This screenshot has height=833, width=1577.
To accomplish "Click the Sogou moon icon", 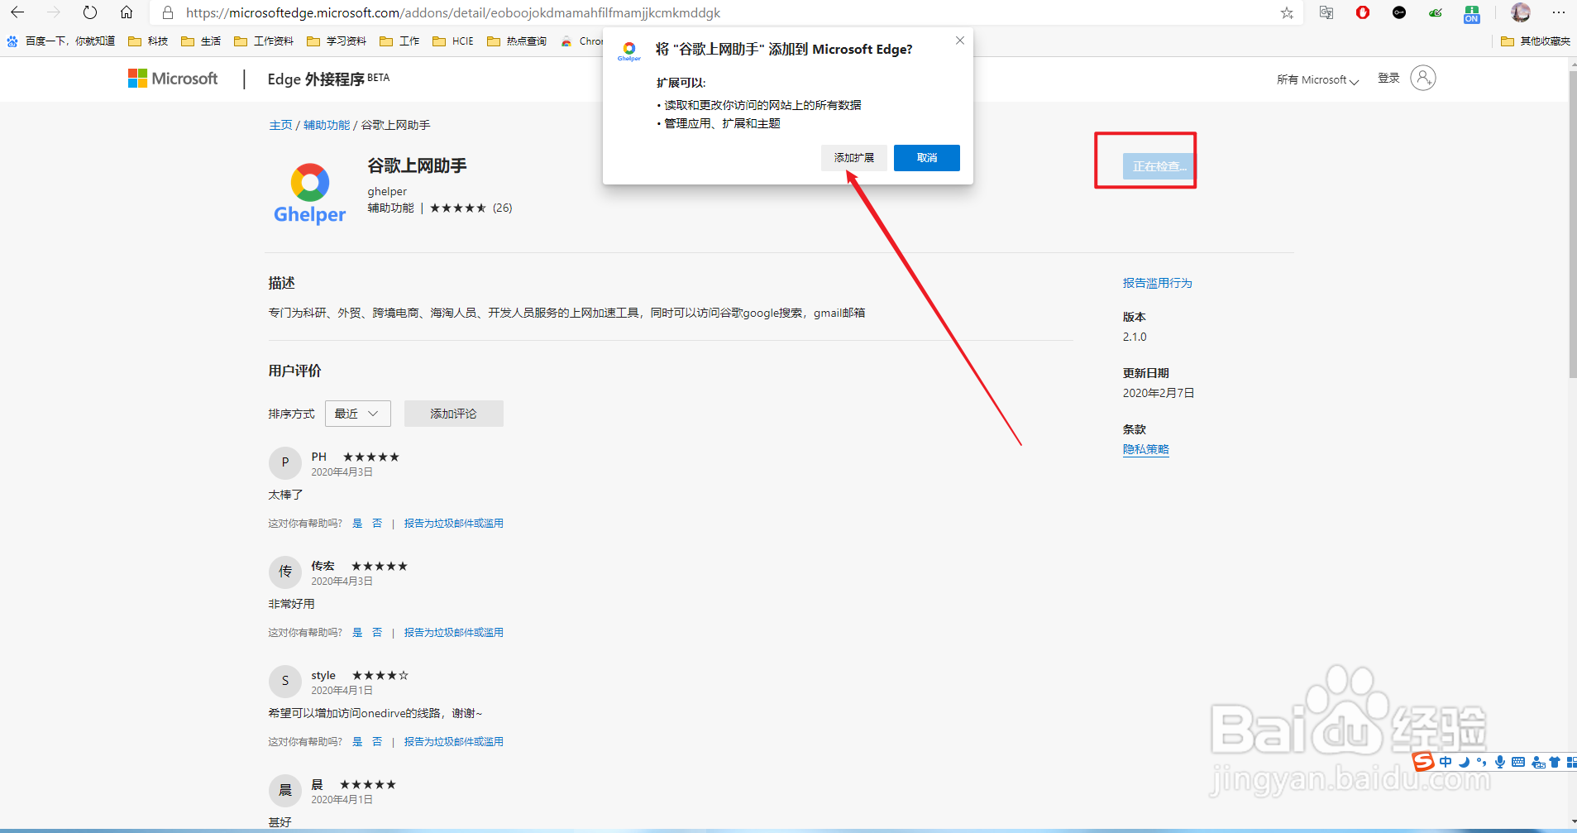I will (x=1464, y=762).
